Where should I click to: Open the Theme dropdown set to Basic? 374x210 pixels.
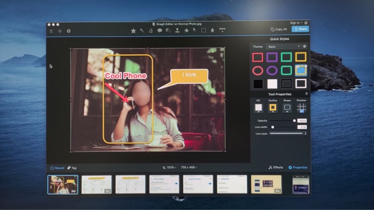click(x=283, y=46)
